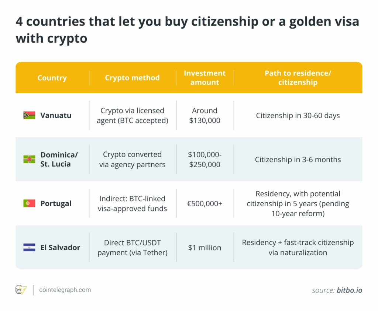
Task: Open the bitbo.io source link
Action: [x=349, y=290]
